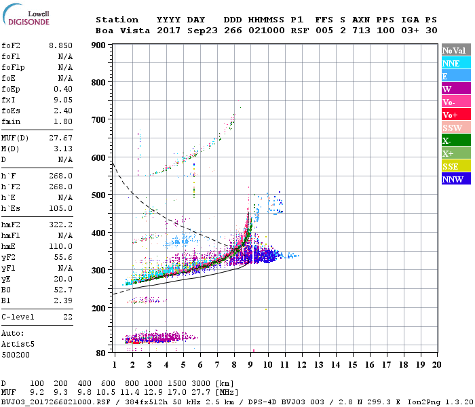Select the Vo+ red legend swatch
The height and width of the screenshot is (407, 475).
click(x=456, y=115)
